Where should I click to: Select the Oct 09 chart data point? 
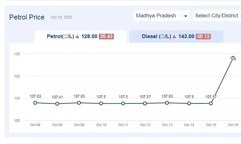pos(79,103)
